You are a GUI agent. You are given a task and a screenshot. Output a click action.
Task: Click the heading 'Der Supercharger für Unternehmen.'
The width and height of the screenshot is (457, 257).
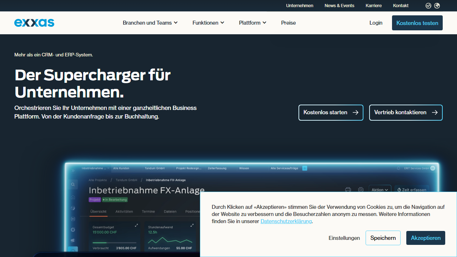[92, 84]
